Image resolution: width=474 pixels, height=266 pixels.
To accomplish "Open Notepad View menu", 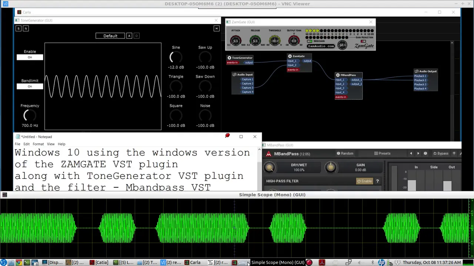I will click(51, 144).
